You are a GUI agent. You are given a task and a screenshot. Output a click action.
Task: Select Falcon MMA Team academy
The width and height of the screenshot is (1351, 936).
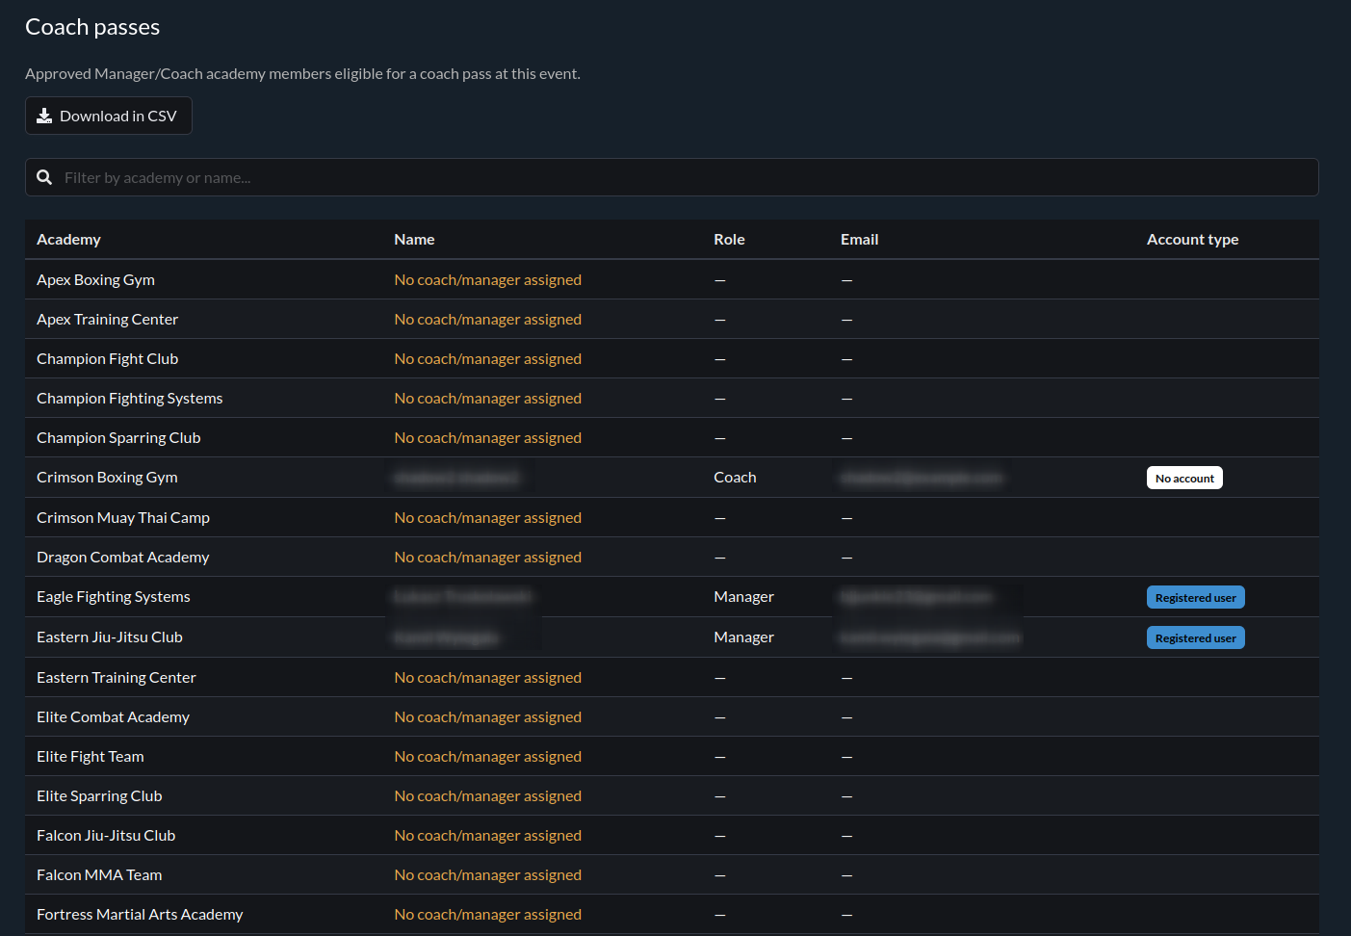99,875
